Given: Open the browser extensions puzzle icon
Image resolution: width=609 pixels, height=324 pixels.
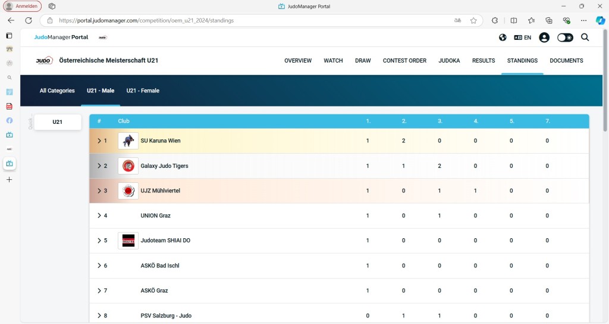Looking at the screenshot, I should [495, 20].
